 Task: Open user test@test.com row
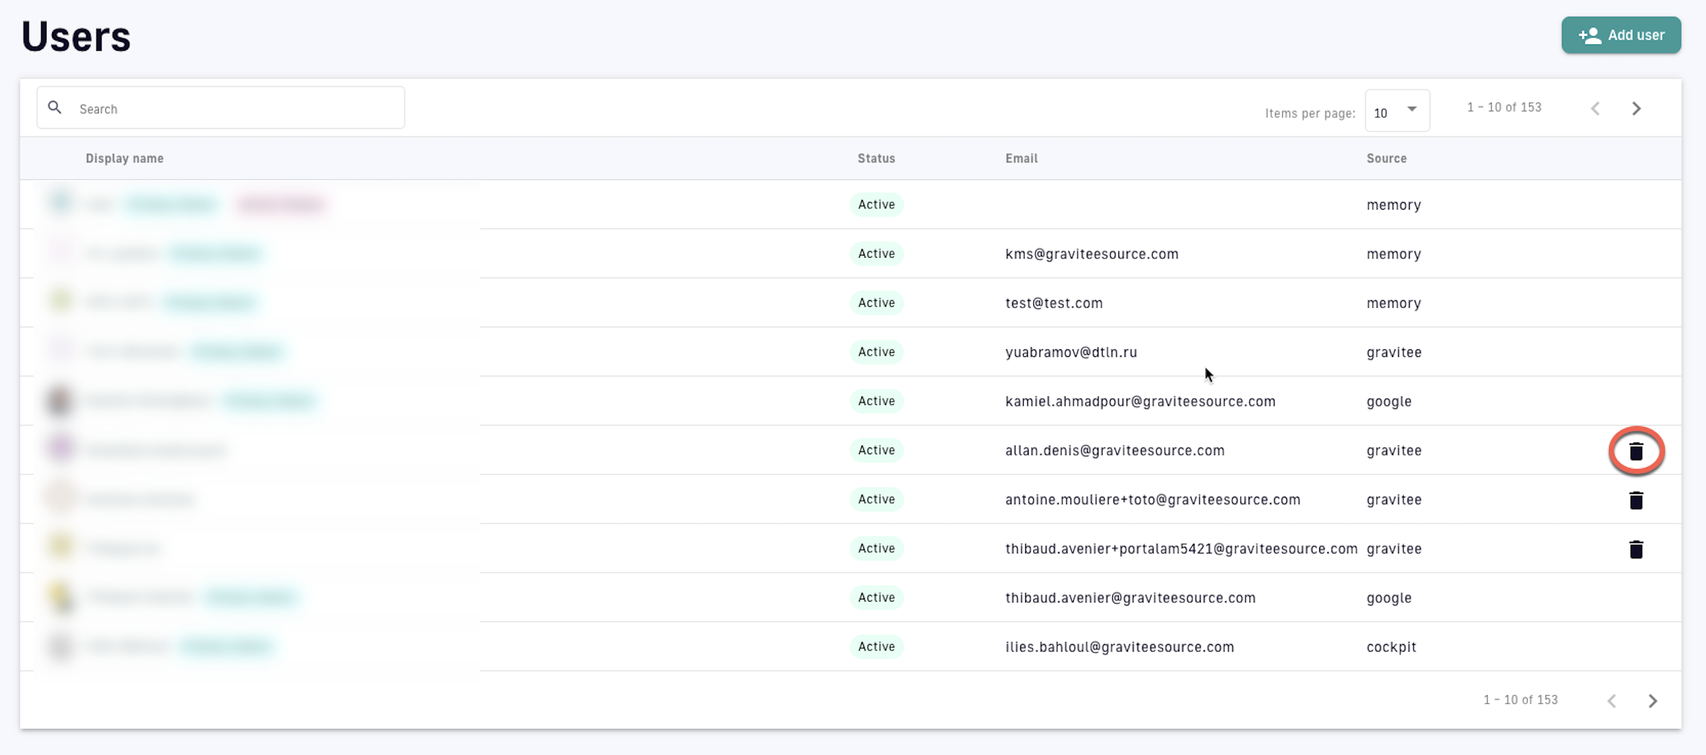1053,303
